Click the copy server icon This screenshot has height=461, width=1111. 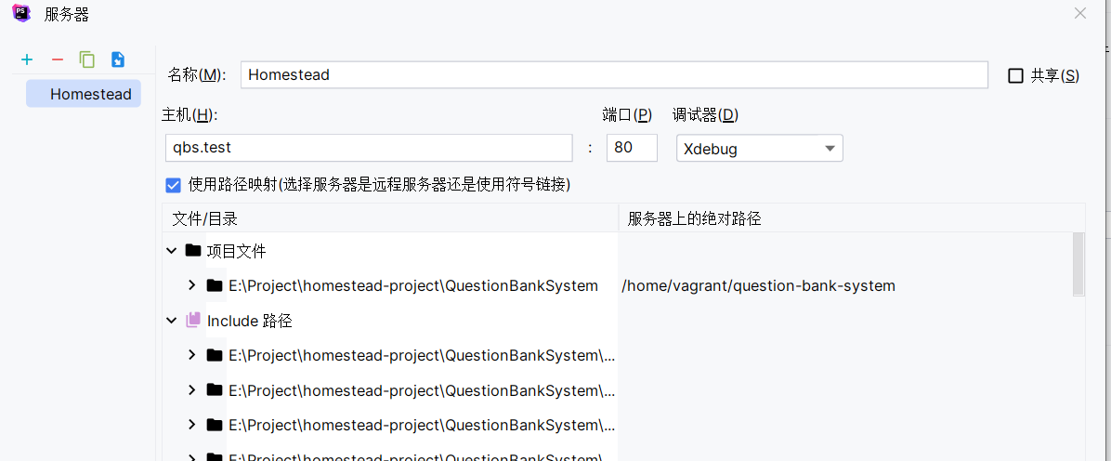point(87,59)
